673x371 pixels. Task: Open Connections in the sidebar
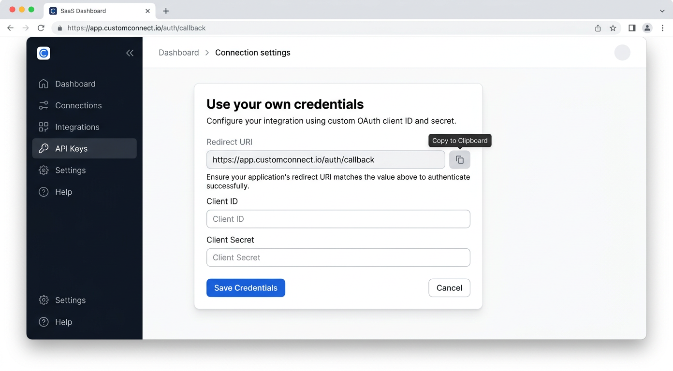point(78,105)
